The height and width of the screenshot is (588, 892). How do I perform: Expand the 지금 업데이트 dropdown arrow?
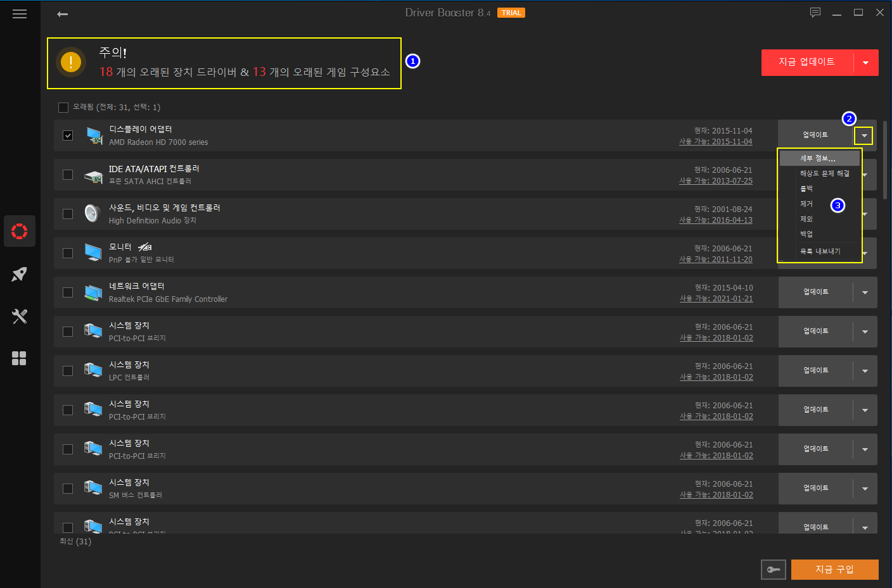(866, 63)
